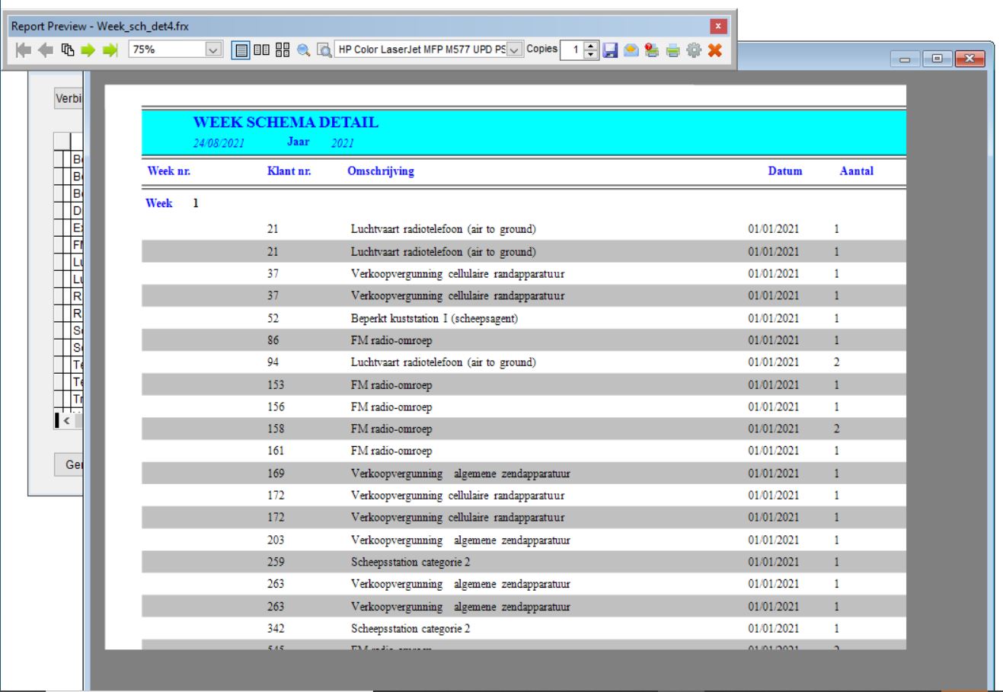Viewport: 1003px width, 692px height.
Task: Click the Klant nr. column header
Action: (289, 171)
